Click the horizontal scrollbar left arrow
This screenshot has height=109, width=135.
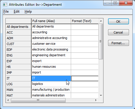pyautogui.click(x=8, y=100)
